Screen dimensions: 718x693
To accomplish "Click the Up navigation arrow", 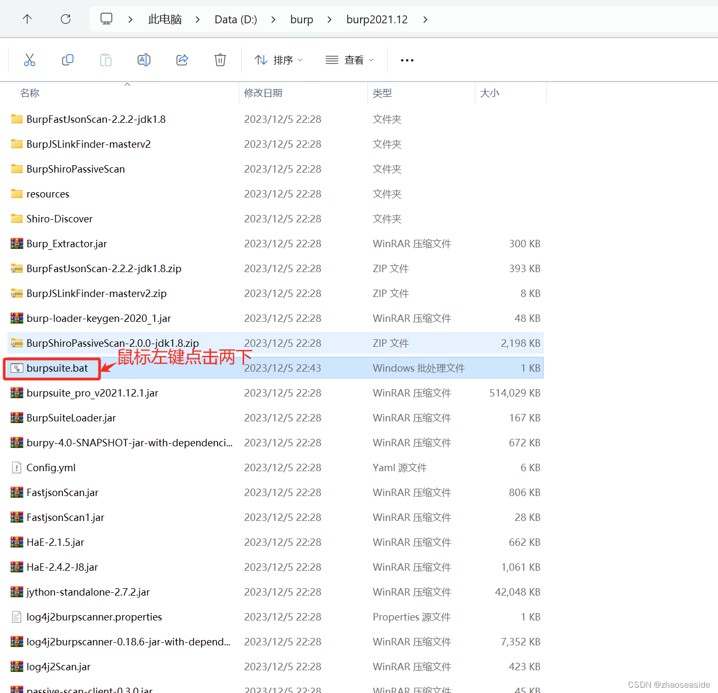I will pyautogui.click(x=28, y=20).
